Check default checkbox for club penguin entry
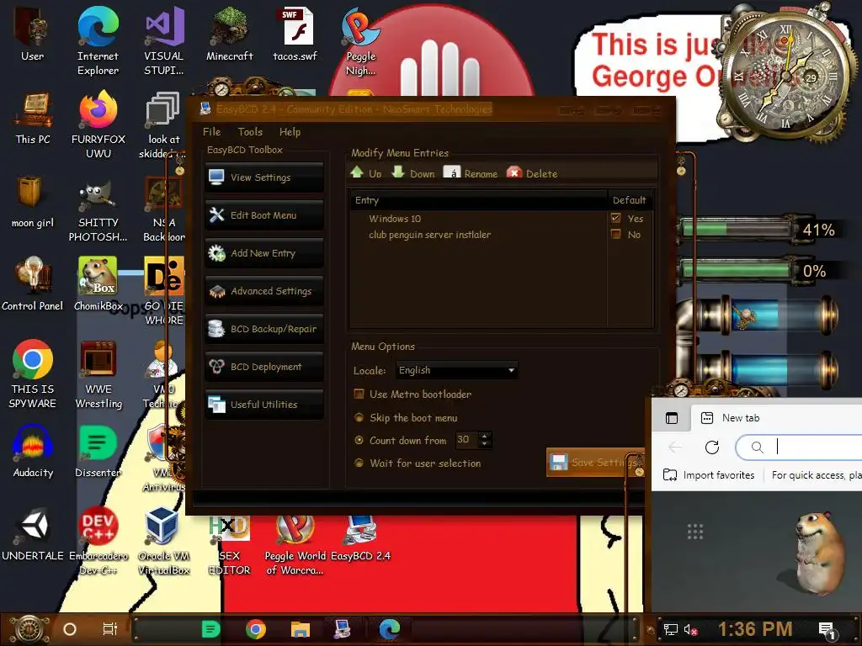The height and width of the screenshot is (646, 862). pos(615,235)
